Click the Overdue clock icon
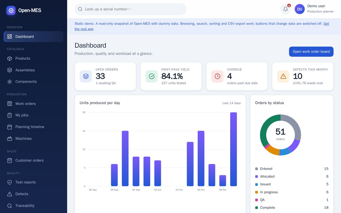 click(x=217, y=76)
